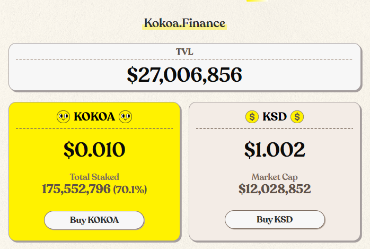Click the KSD heading text
Image resolution: width=370 pixels, height=249 pixels.
[x=275, y=117]
